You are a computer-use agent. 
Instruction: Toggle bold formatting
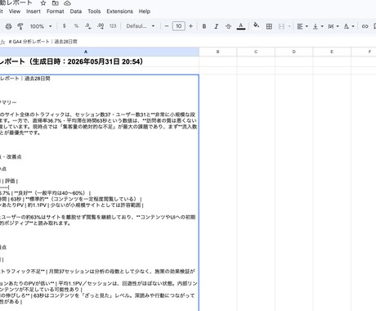click(x=204, y=26)
